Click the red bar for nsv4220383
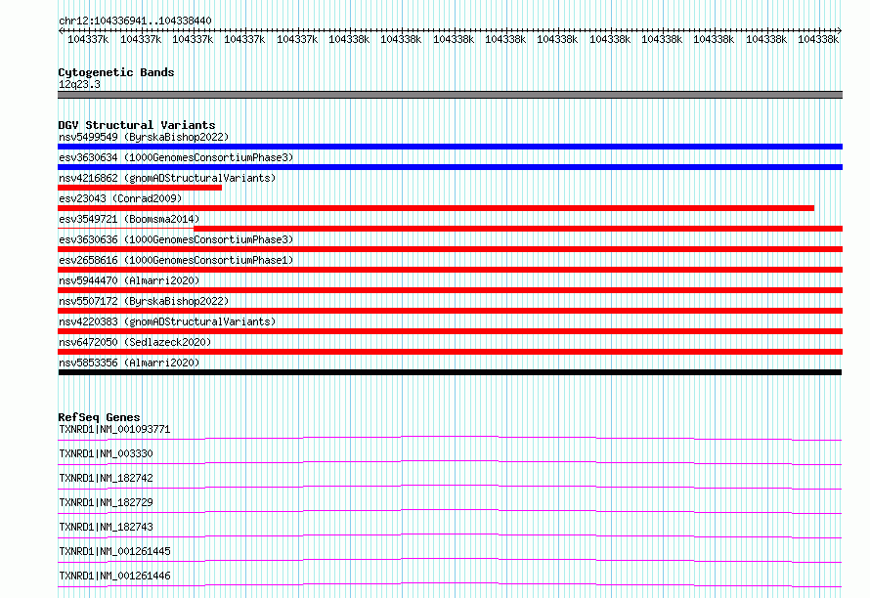 coord(450,331)
